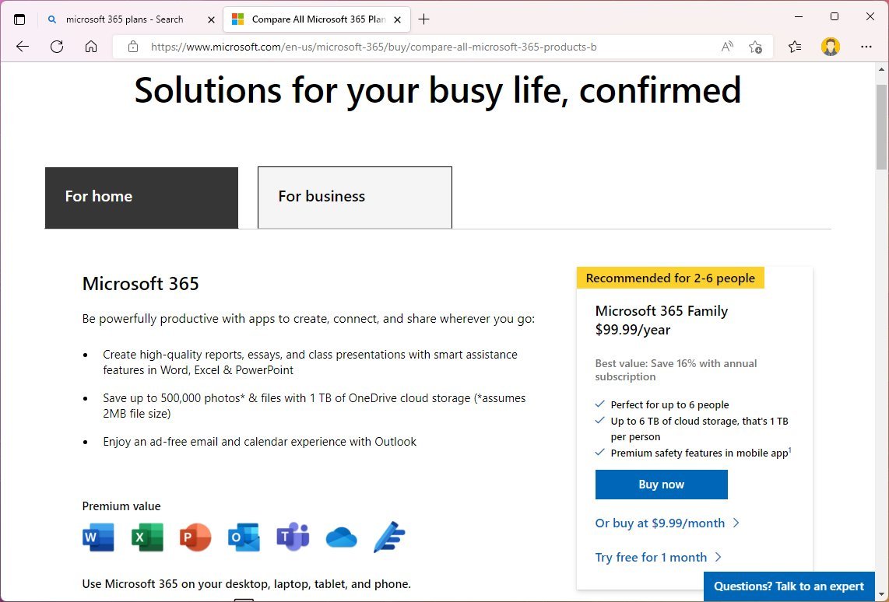
Task: Add this page to favorites
Action: tap(755, 47)
